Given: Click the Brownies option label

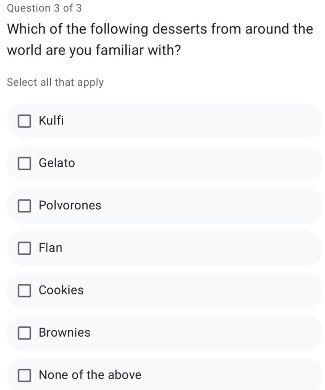Looking at the screenshot, I should pyautogui.click(x=64, y=332).
